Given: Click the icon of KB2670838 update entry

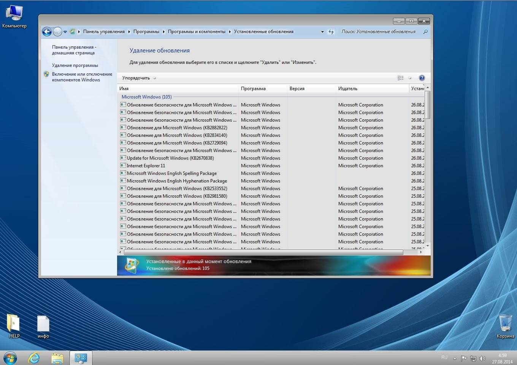Looking at the screenshot, I should (x=123, y=158).
